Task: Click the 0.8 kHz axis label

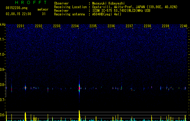Action: pyautogui.click(x=2, y=85)
